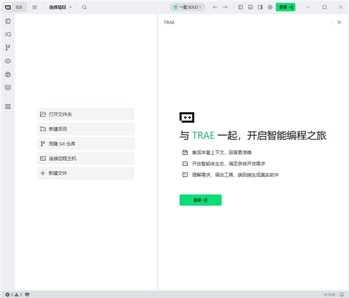Screen dimensions: 349x298
Task: Click the green 登录 button in TRAE panel
Action: point(200,200)
